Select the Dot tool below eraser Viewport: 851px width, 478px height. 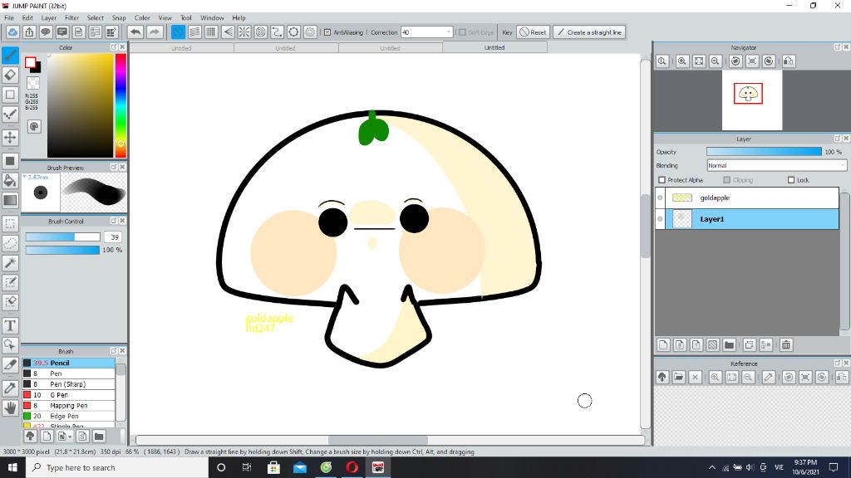pos(10,114)
